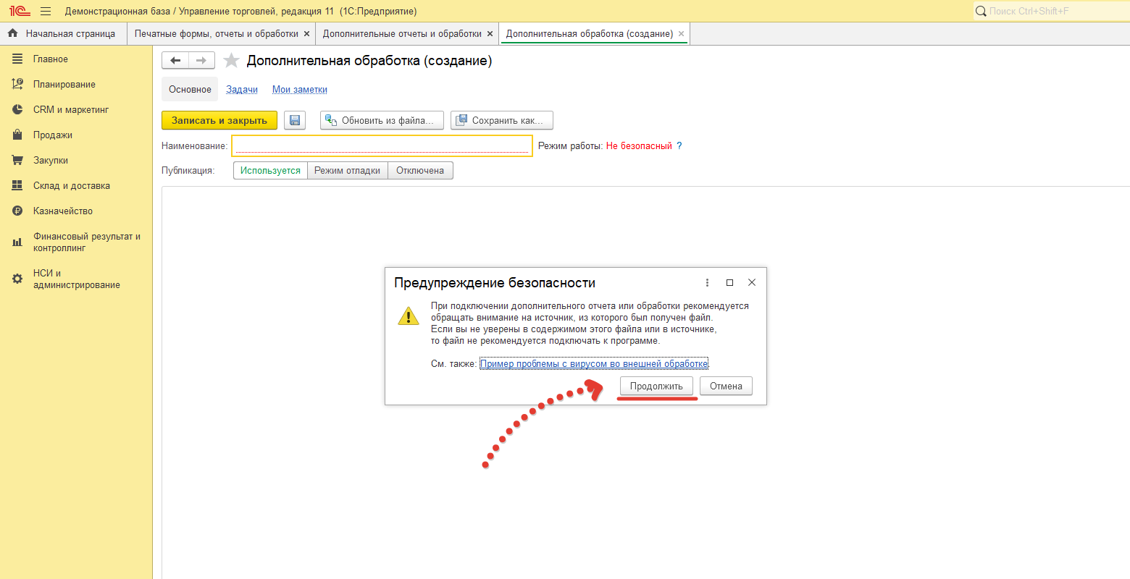This screenshot has width=1130, height=579.
Task: Set publication to Используется
Action: point(270,171)
